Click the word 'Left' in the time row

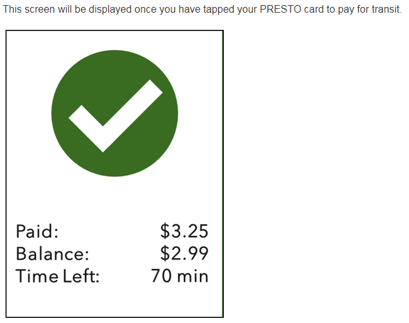83,277
